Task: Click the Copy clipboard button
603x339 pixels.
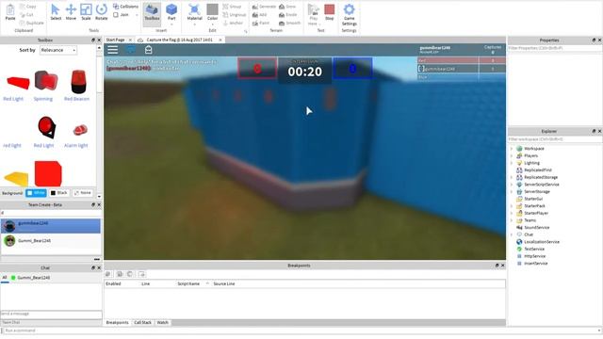Action: pyautogui.click(x=27, y=7)
